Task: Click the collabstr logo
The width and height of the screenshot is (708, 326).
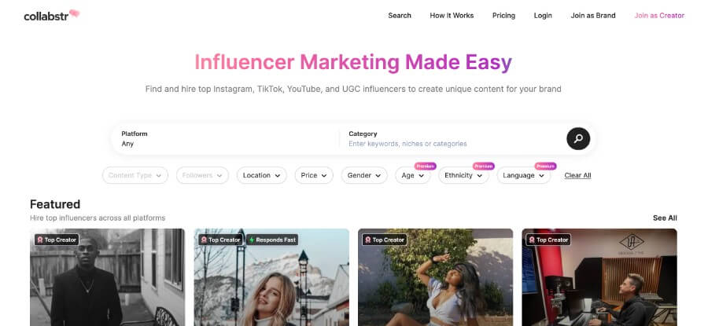Action: click(52, 16)
